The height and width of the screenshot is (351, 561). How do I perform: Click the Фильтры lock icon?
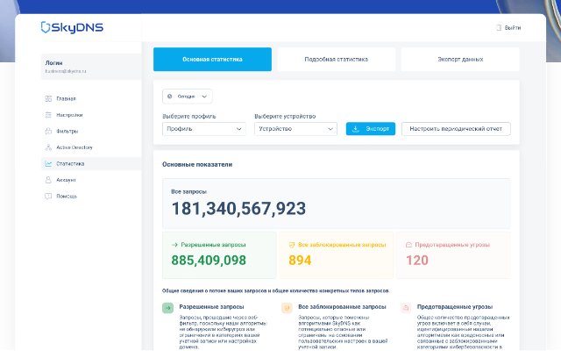(48, 131)
